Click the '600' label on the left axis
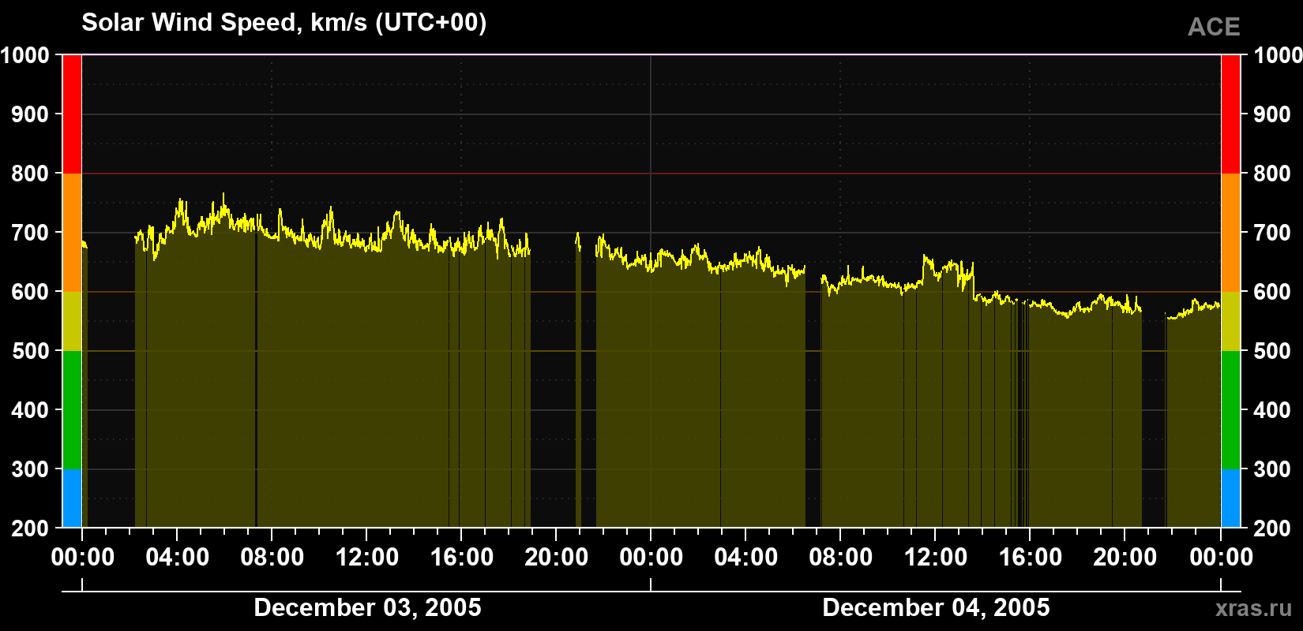The width and height of the screenshot is (1303, 631). click(x=31, y=292)
